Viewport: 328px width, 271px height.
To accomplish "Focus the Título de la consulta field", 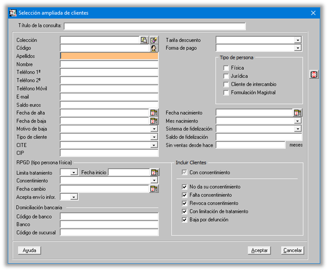I will click(155, 26).
